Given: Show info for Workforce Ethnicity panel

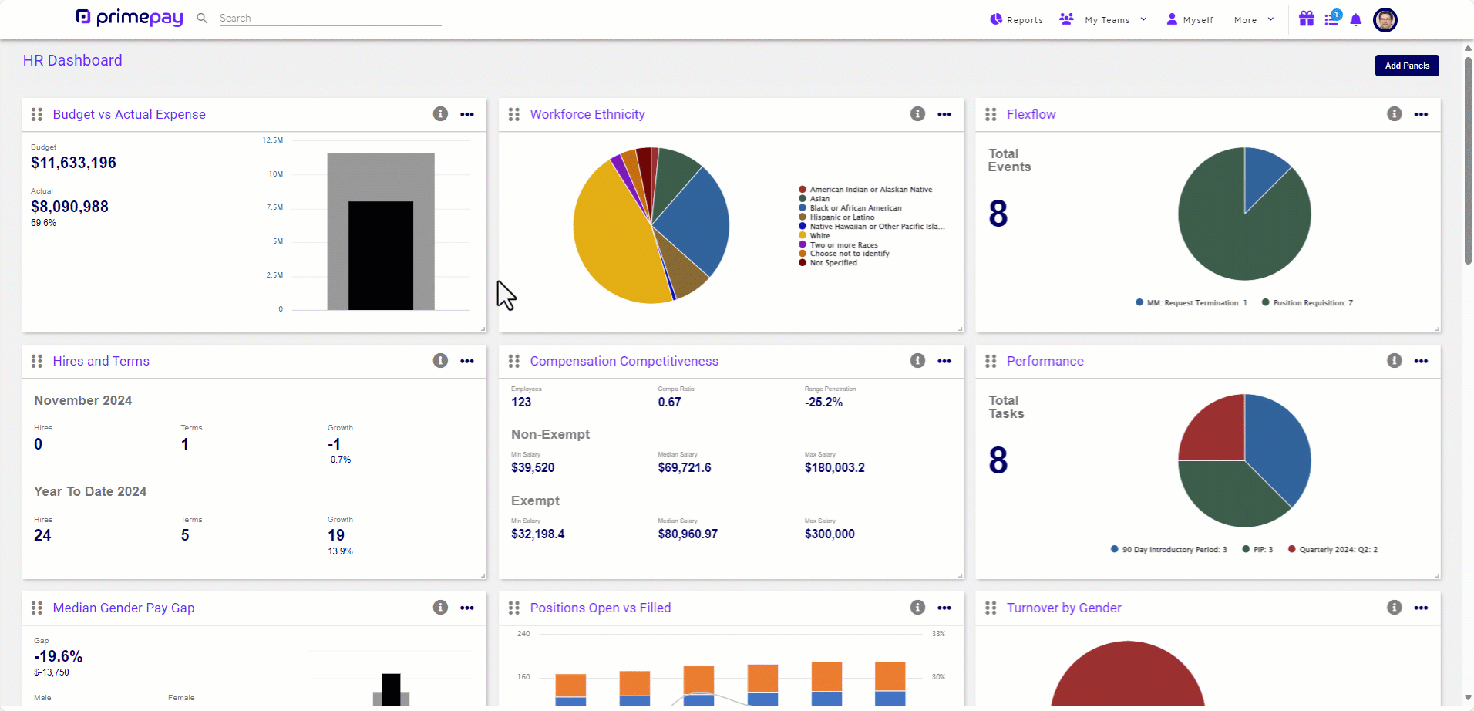Looking at the screenshot, I should pos(917,114).
